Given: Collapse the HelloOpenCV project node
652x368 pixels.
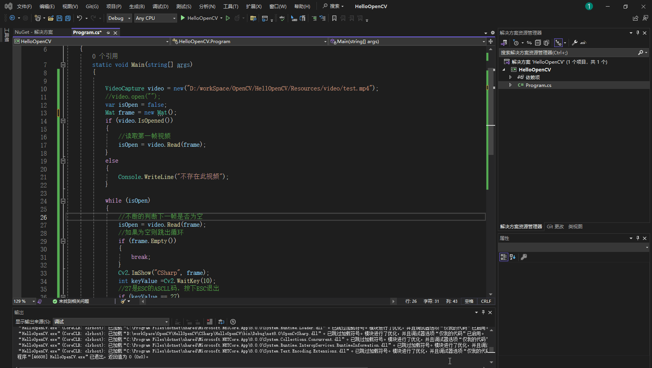Looking at the screenshot, I should pos(504,69).
